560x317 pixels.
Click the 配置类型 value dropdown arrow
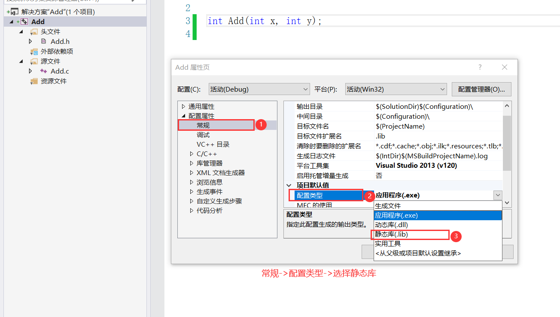tap(498, 195)
